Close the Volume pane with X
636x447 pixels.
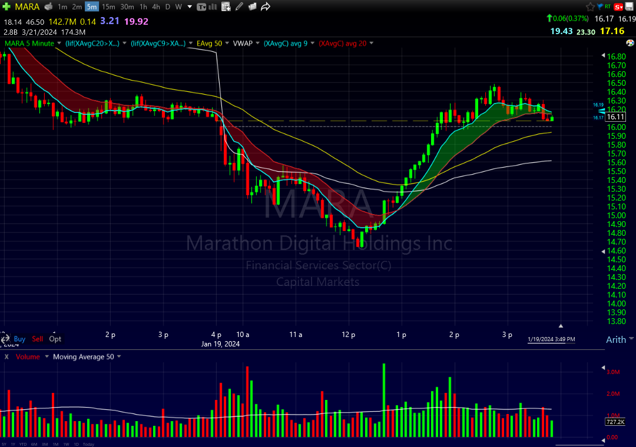point(6,356)
